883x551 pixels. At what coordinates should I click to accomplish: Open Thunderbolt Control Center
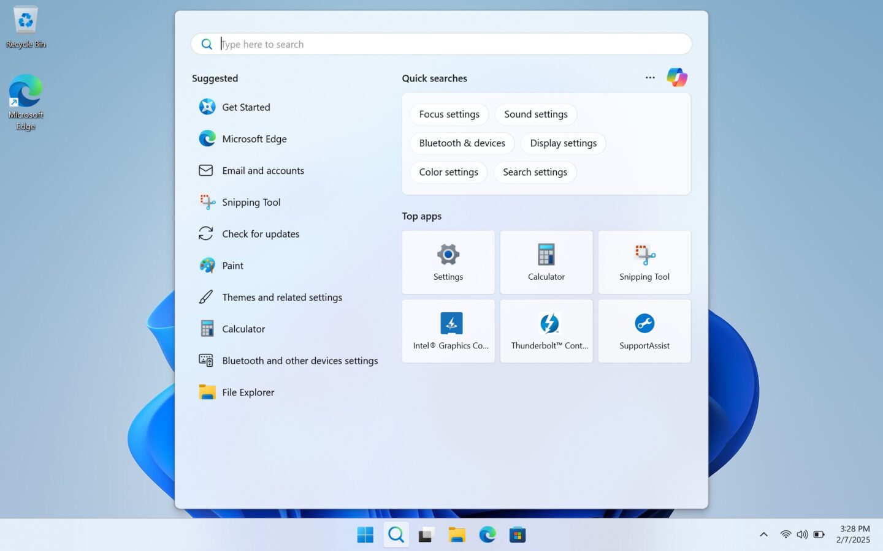click(x=546, y=331)
